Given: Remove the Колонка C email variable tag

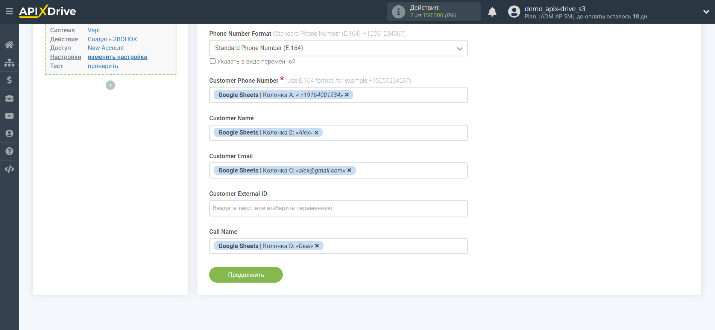Looking at the screenshot, I should point(349,170).
